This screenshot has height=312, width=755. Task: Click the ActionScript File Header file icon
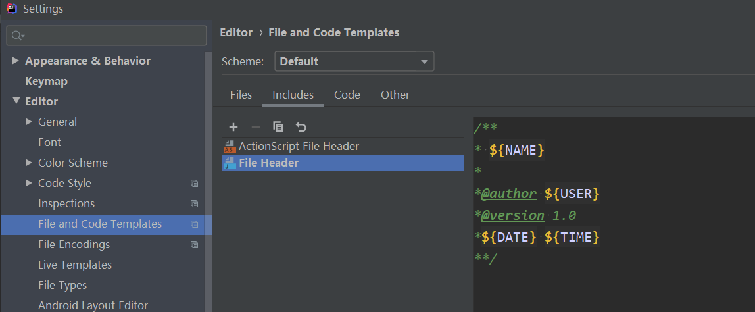pyautogui.click(x=230, y=146)
